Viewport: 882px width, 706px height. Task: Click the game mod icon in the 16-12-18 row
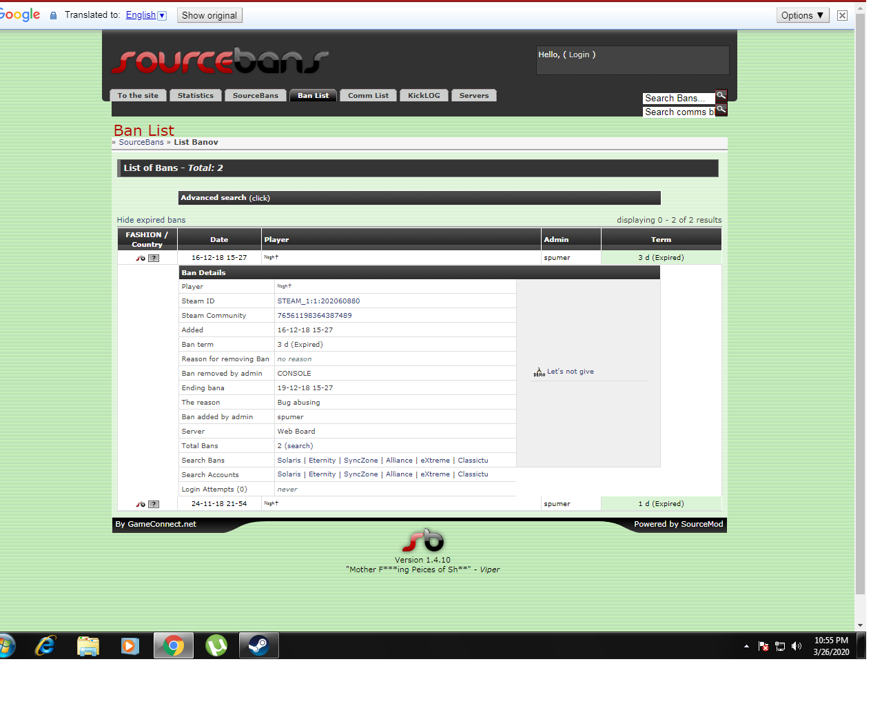coord(141,258)
